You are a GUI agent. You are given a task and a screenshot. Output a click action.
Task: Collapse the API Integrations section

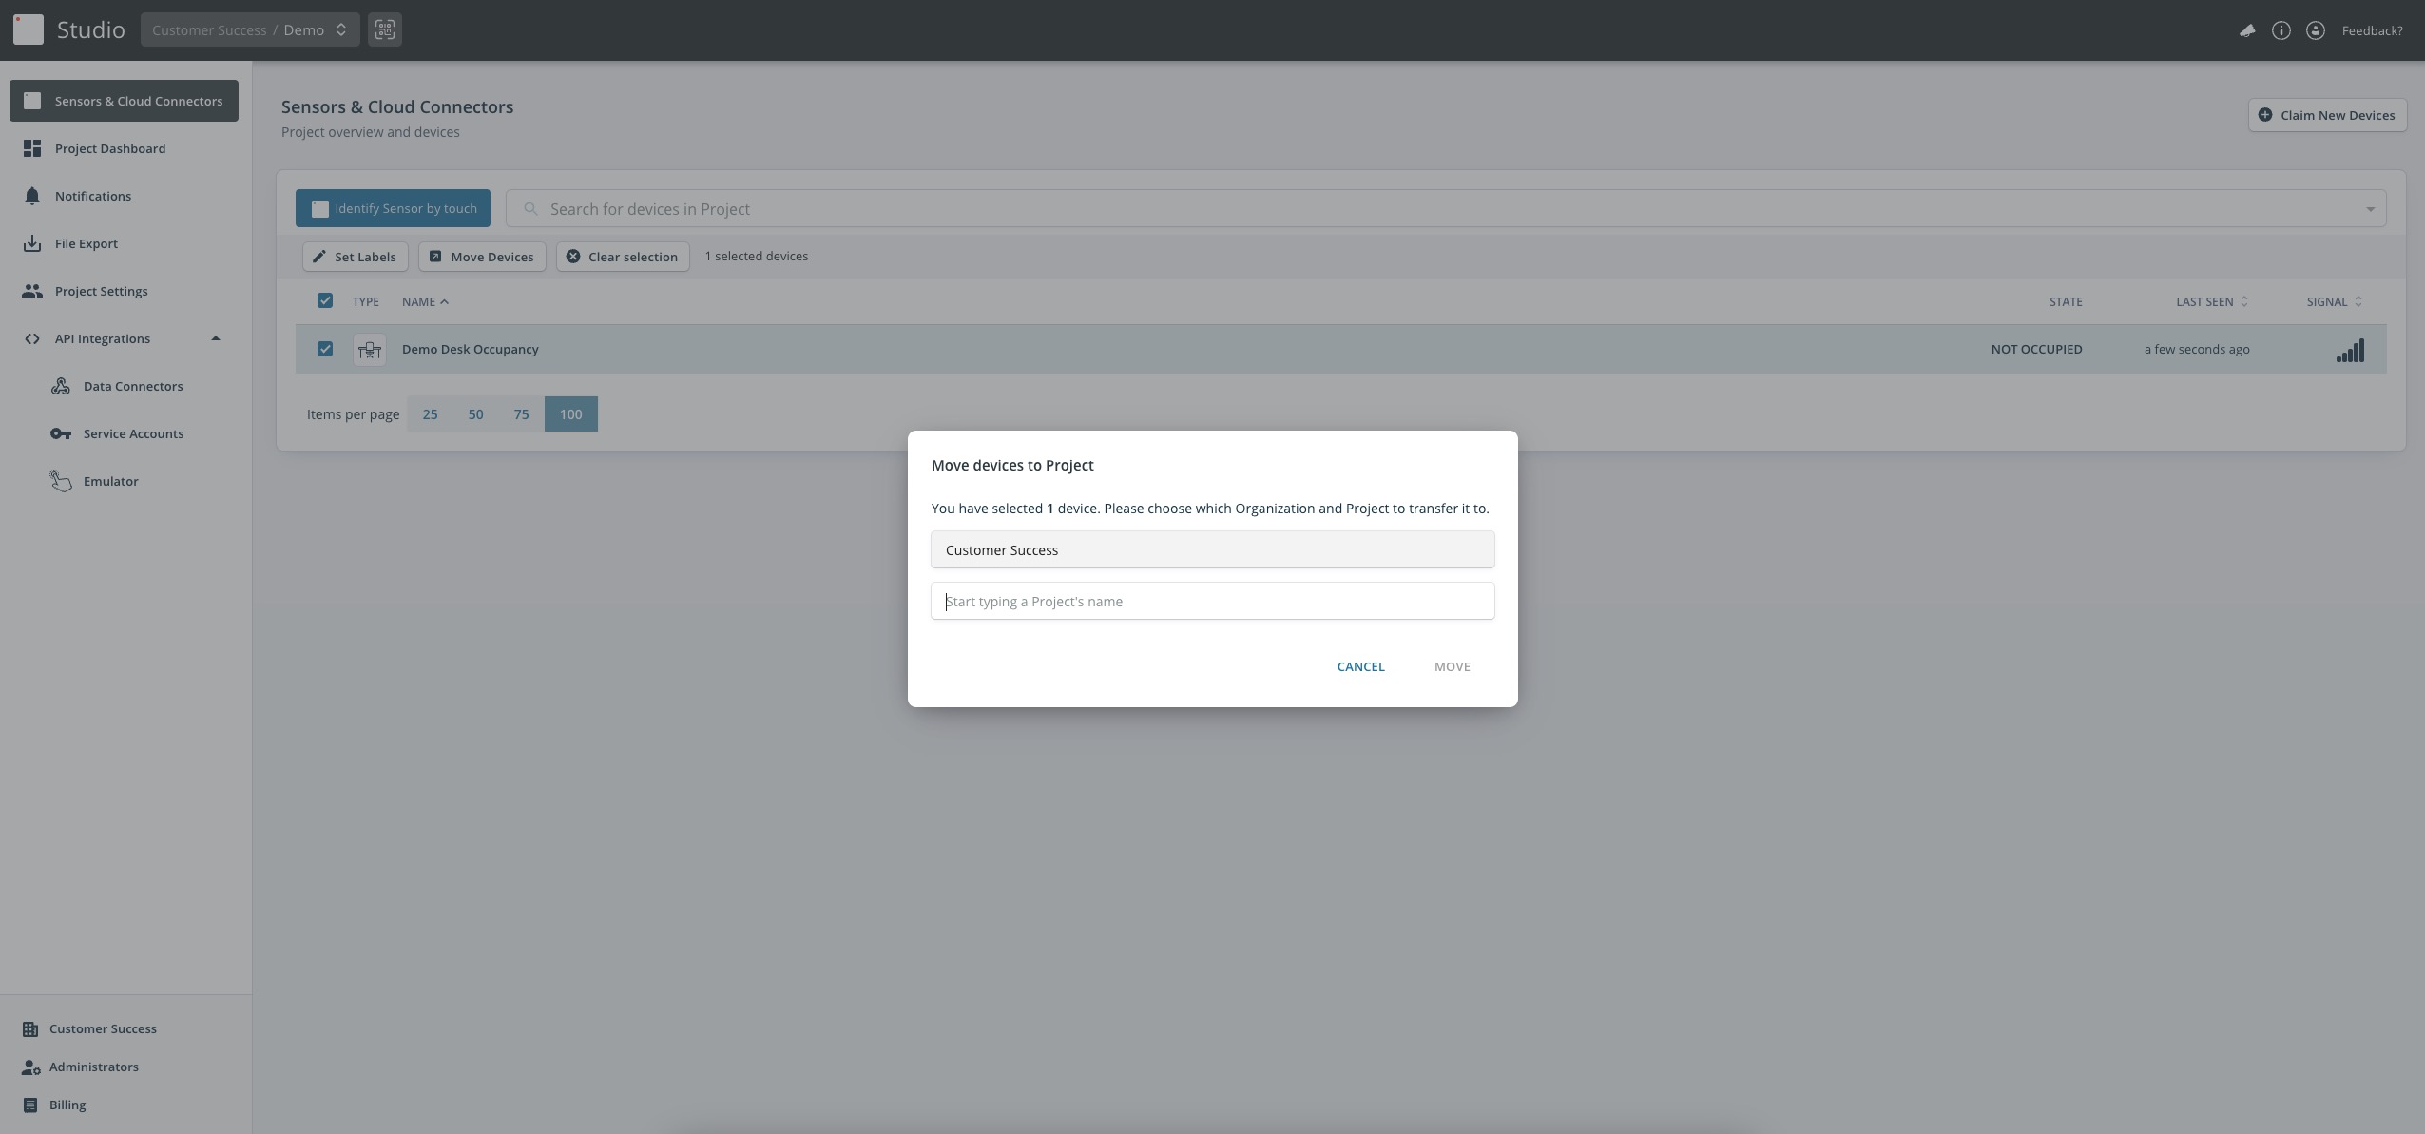tap(215, 338)
